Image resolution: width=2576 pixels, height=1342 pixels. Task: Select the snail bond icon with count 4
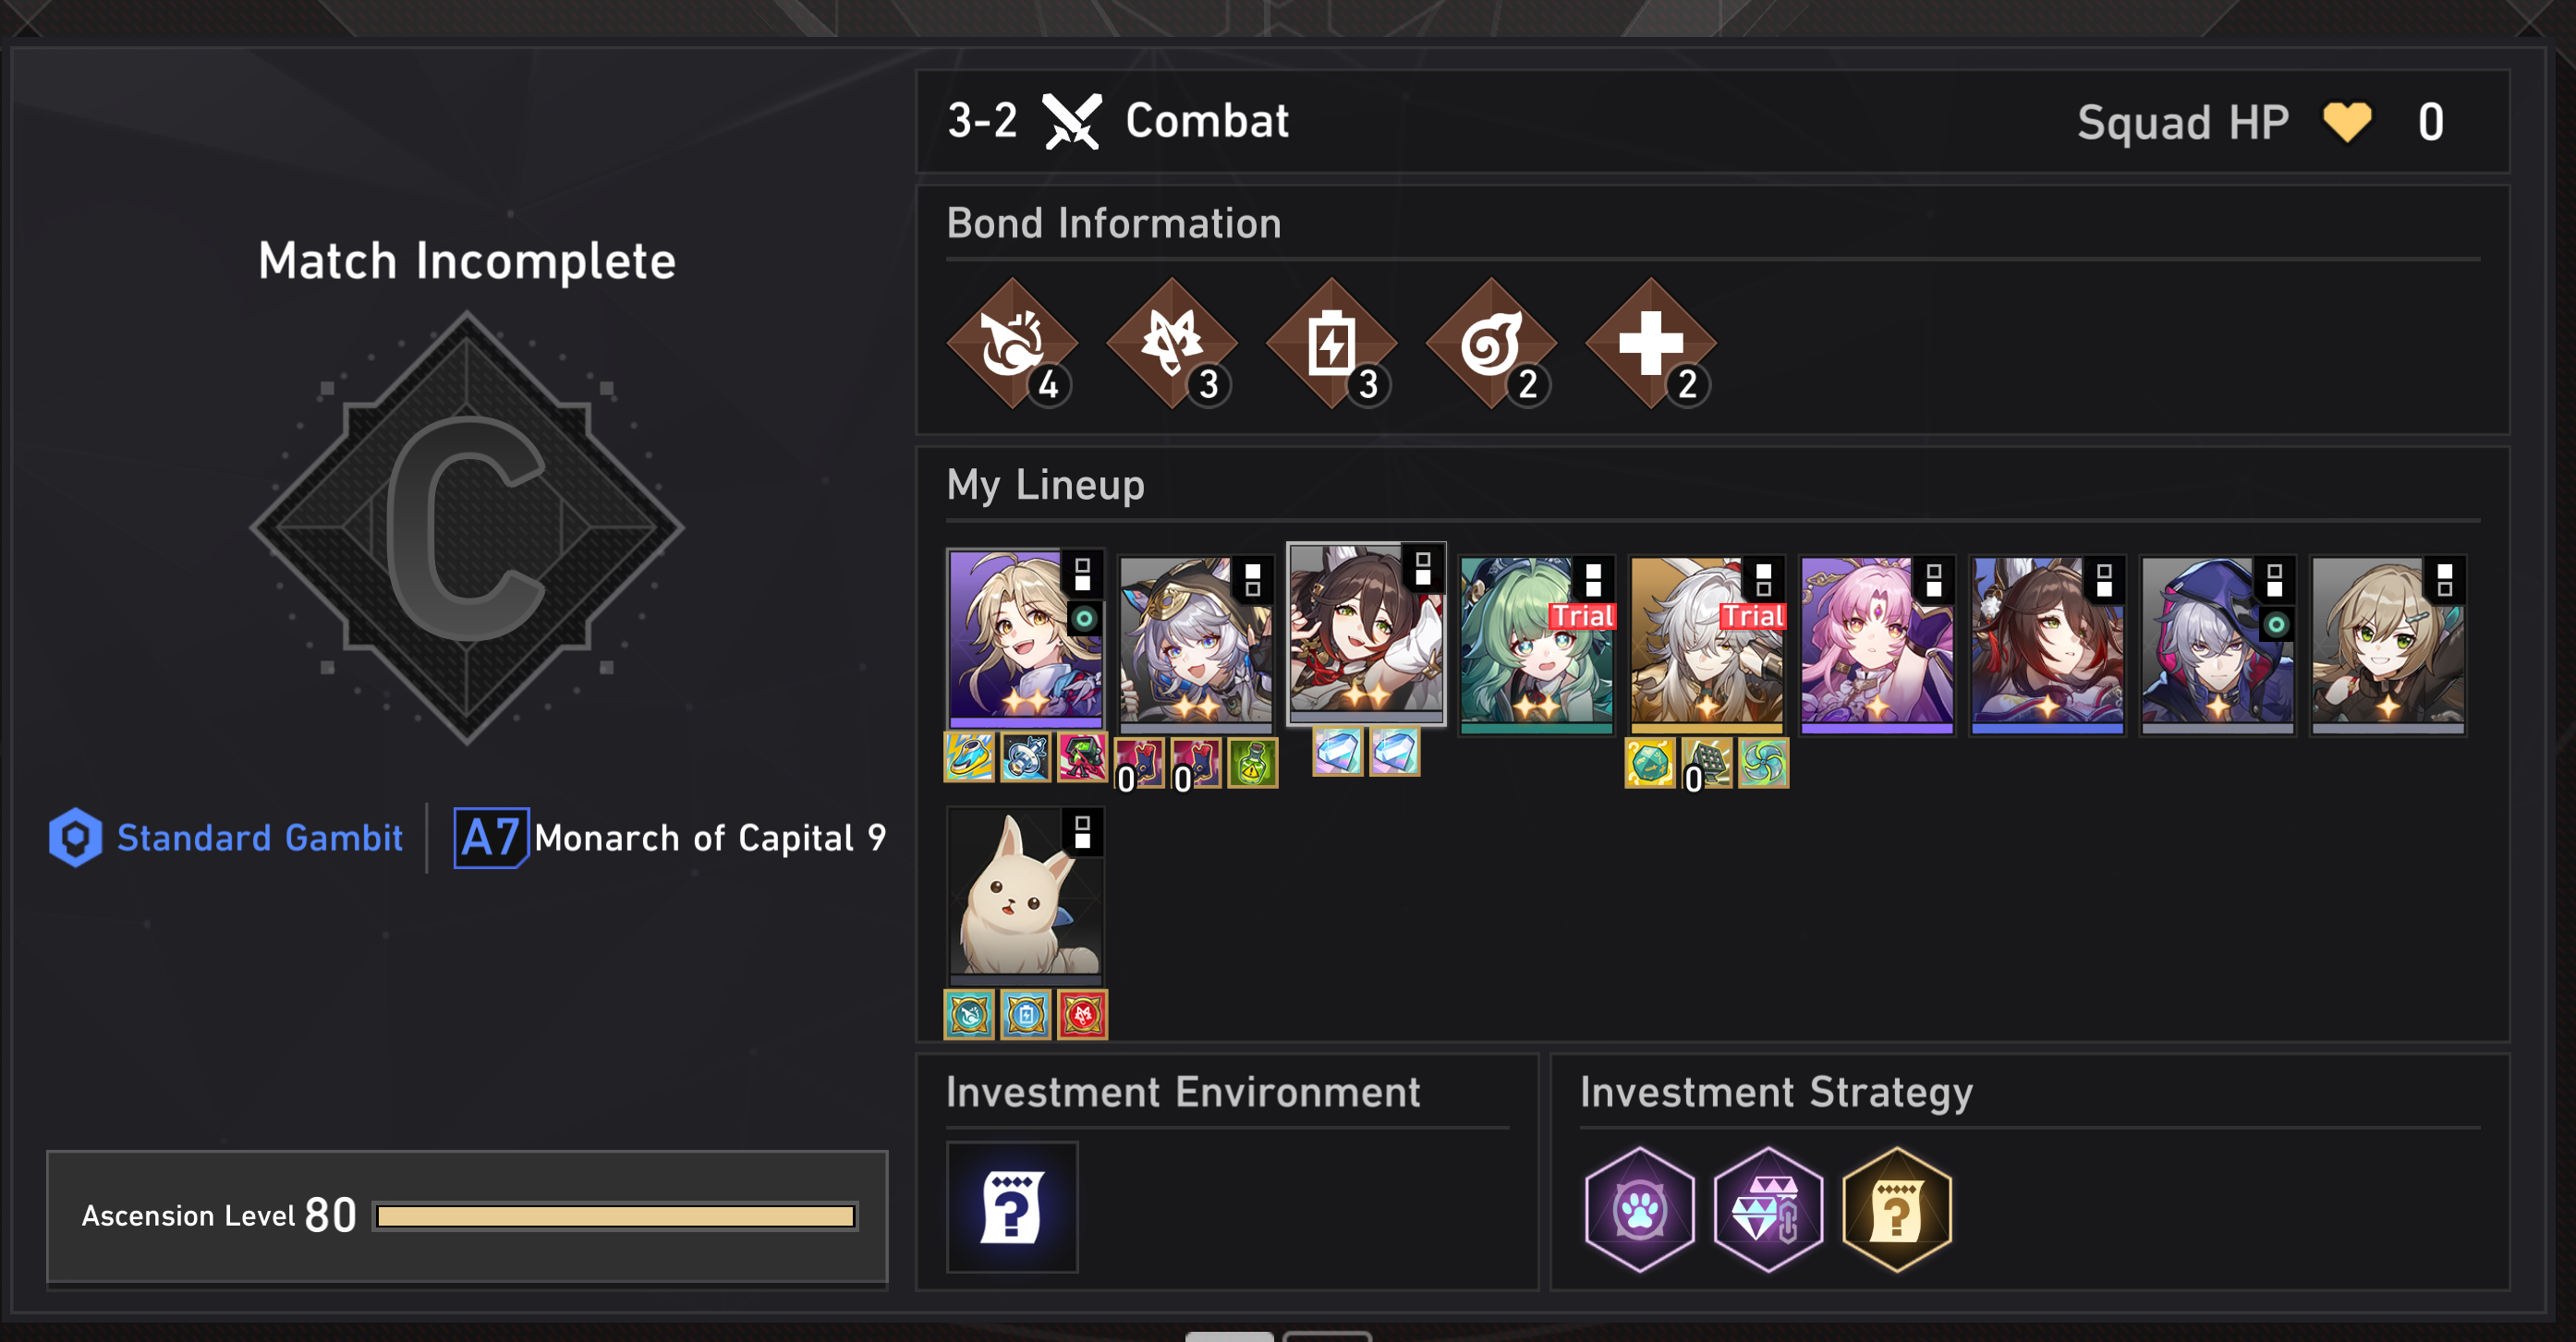[1012, 343]
